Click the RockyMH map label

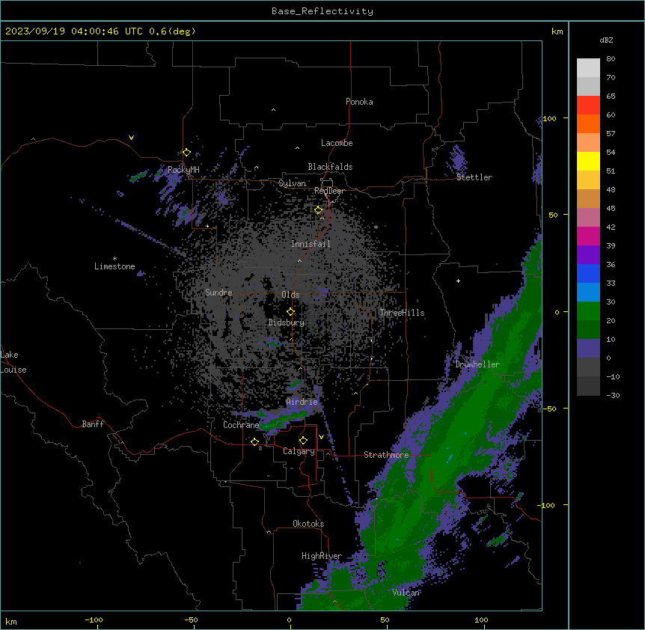[x=183, y=170]
